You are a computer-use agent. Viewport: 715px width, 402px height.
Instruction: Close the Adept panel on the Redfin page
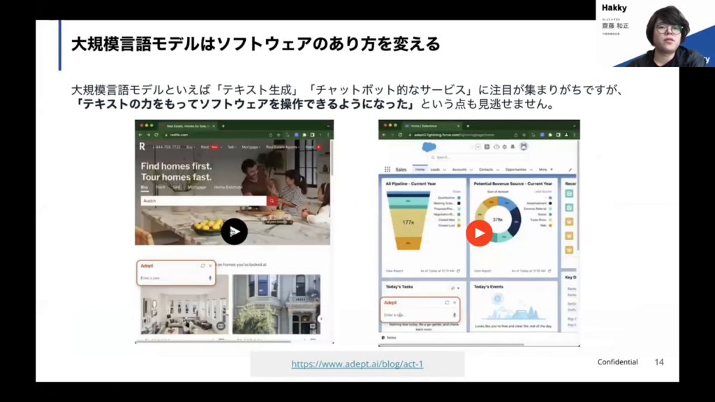pos(211,266)
